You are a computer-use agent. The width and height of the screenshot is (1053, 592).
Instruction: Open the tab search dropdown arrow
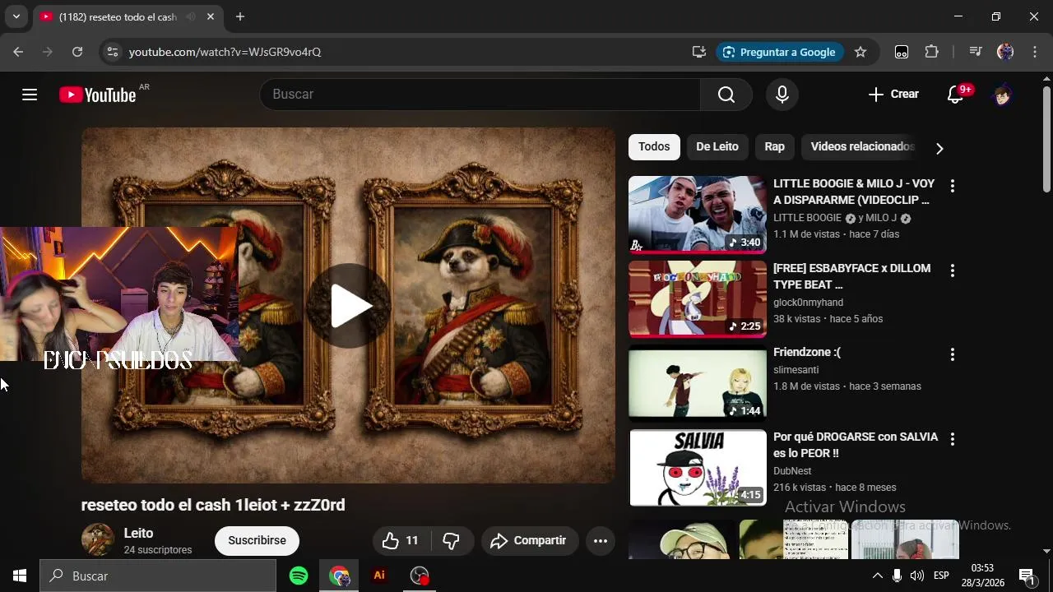click(x=16, y=16)
